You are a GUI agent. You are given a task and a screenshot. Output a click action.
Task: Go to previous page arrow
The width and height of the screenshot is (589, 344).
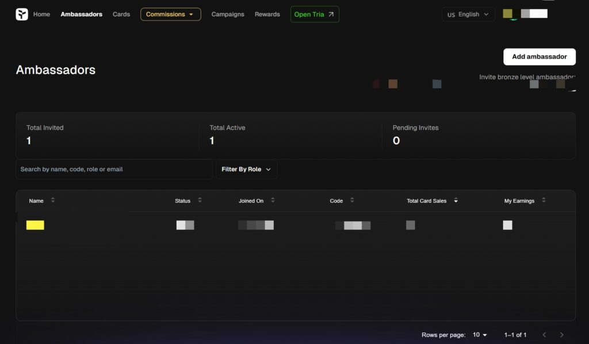(544, 335)
